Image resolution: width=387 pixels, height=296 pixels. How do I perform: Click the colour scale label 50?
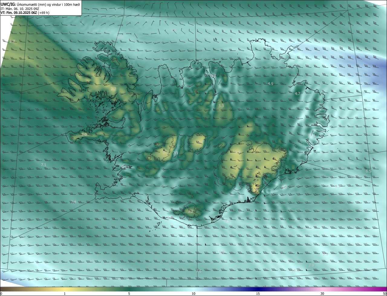385,294
